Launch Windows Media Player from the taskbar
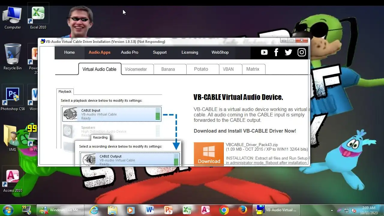The image size is (384, 216). 130,210
